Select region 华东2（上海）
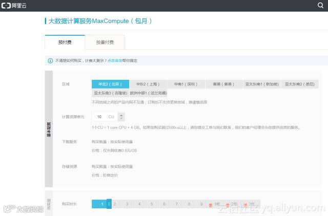This screenshot has height=216, width=328. [148, 84]
